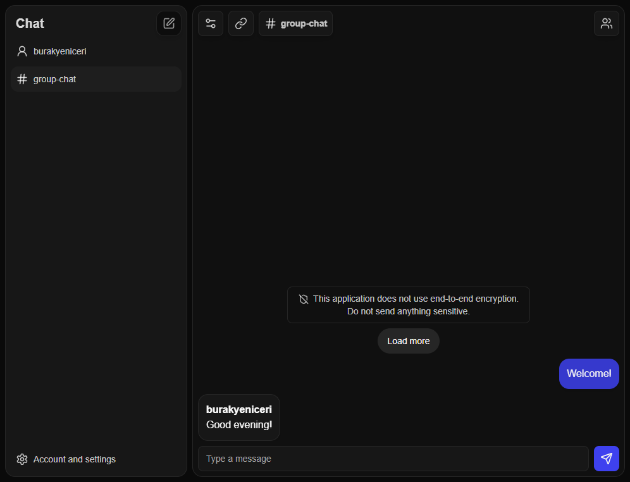Send the message with the paper plane icon
Viewport: 630px width, 482px height.
point(606,459)
